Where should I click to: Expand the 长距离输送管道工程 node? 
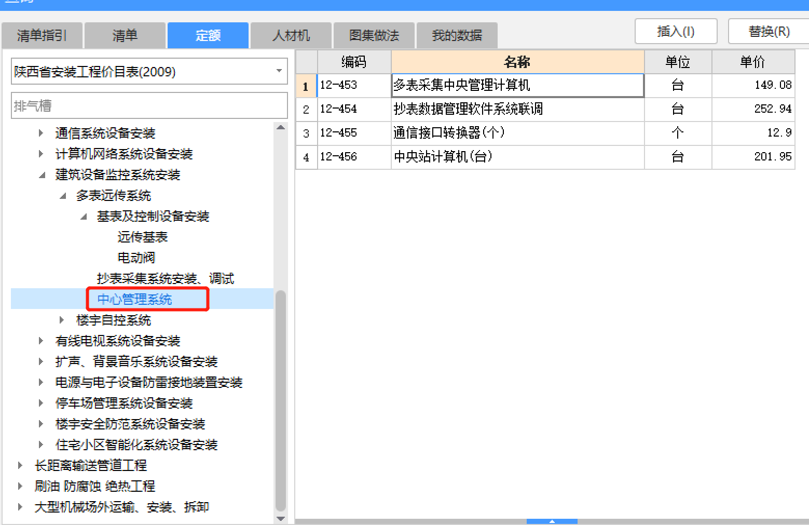pyautogui.click(x=20, y=465)
